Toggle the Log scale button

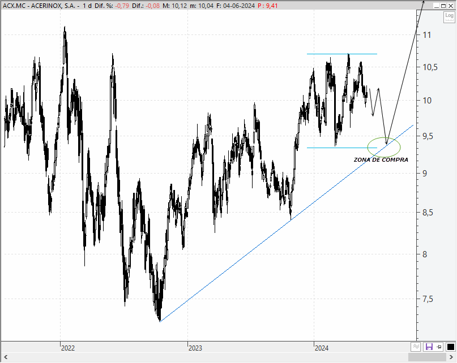pyautogui.click(x=449, y=17)
